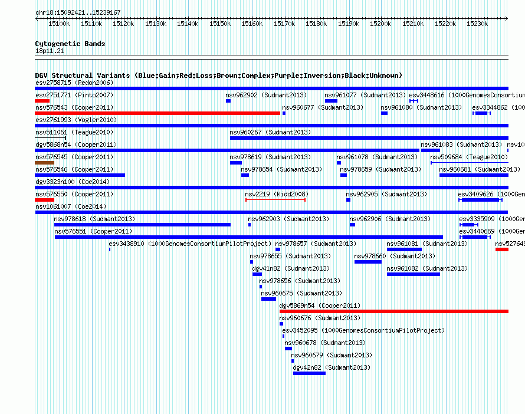Click the chr18:15092421..15239167 coordinate text
The width and height of the screenshot is (525, 414).
pyautogui.click(x=78, y=12)
